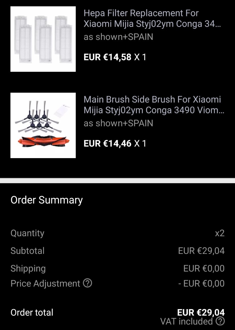Tap the VAT included question mark icon

coord(220,321)
